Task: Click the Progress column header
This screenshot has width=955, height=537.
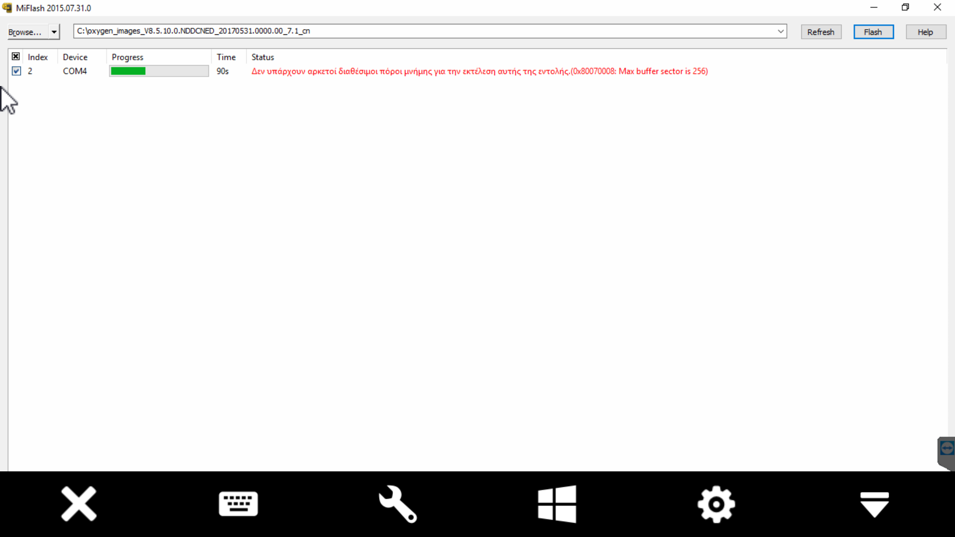Action: pyautogui.click(x=127, y=57)
